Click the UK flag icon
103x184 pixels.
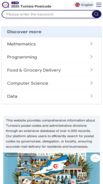tap(77, 5)
